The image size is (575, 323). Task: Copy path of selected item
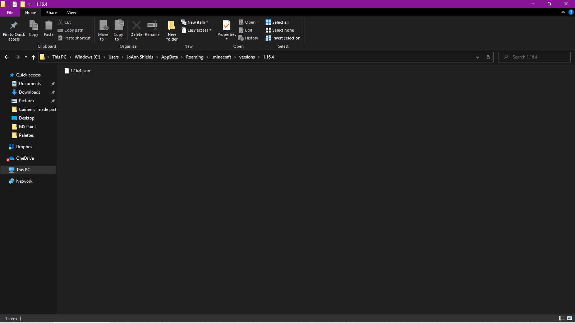71,30
